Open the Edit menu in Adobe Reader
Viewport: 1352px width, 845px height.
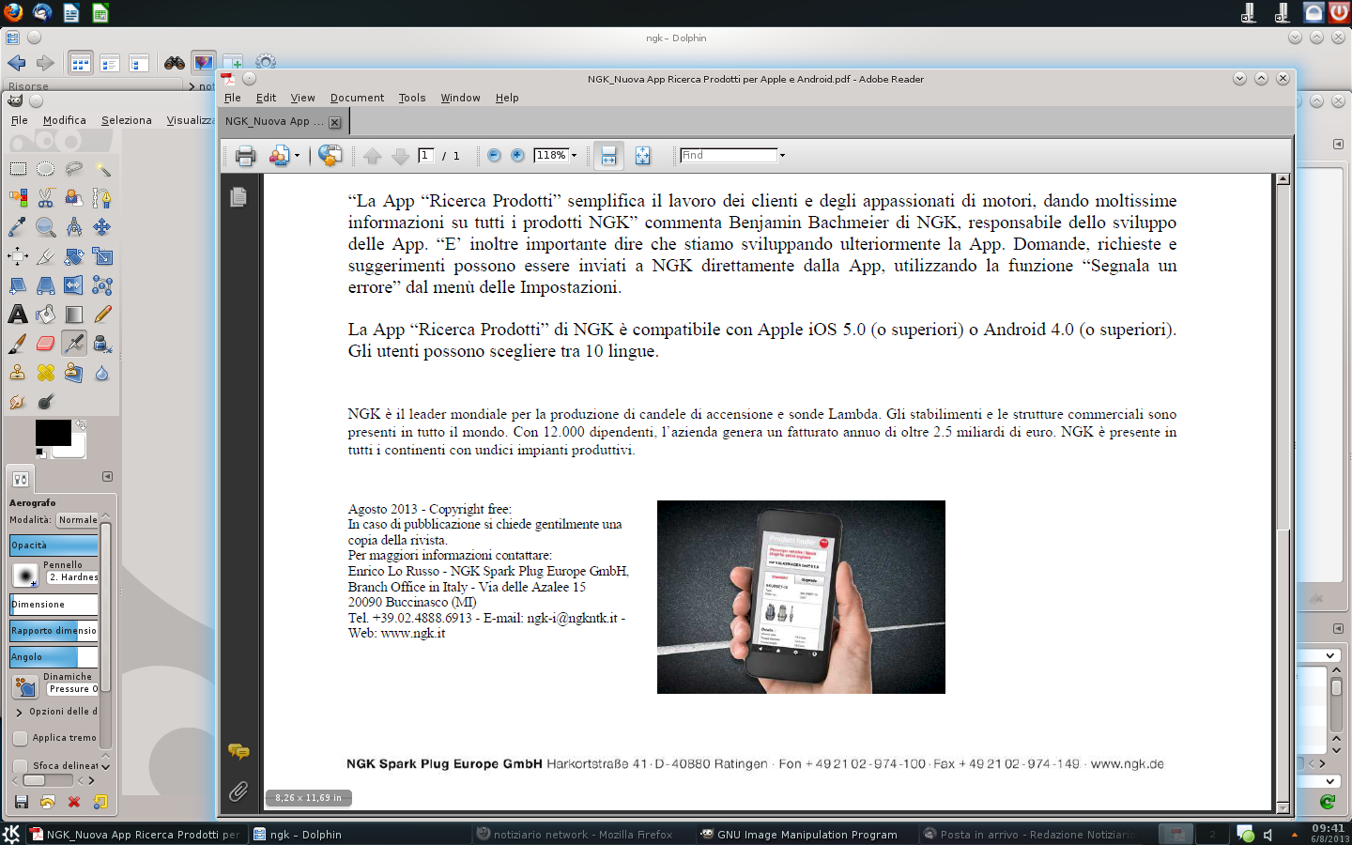[x=267, y=98]
